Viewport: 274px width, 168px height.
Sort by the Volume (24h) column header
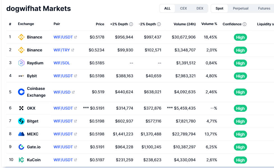184,24
